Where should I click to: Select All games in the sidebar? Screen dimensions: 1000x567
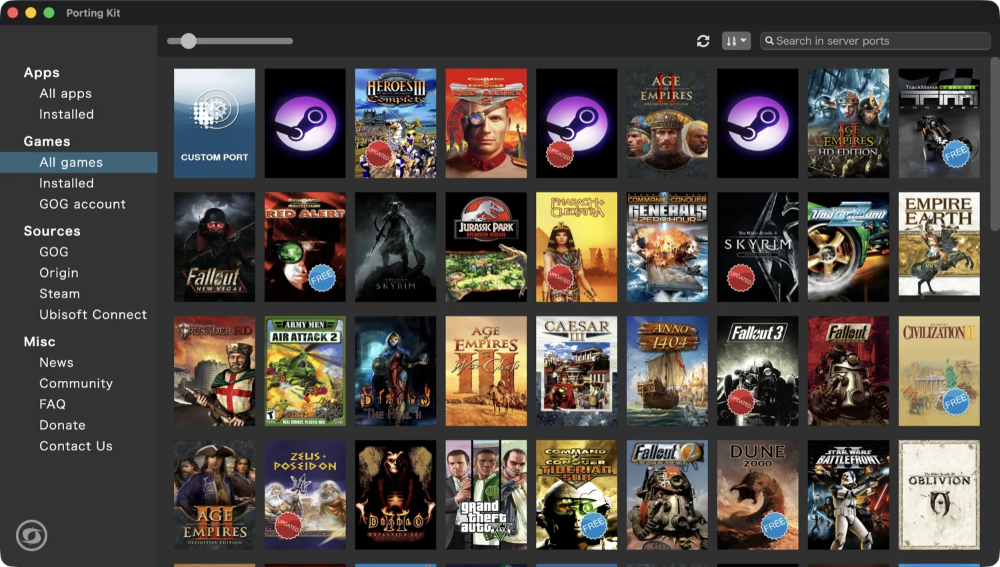click(x=79, y=162)
